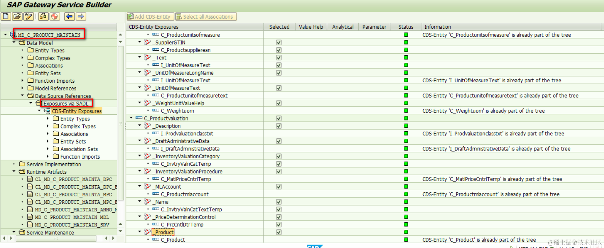The image size is (604, 248).
Task: Click the _PriceDeterminationControl association icon
Action: (147, 217)
